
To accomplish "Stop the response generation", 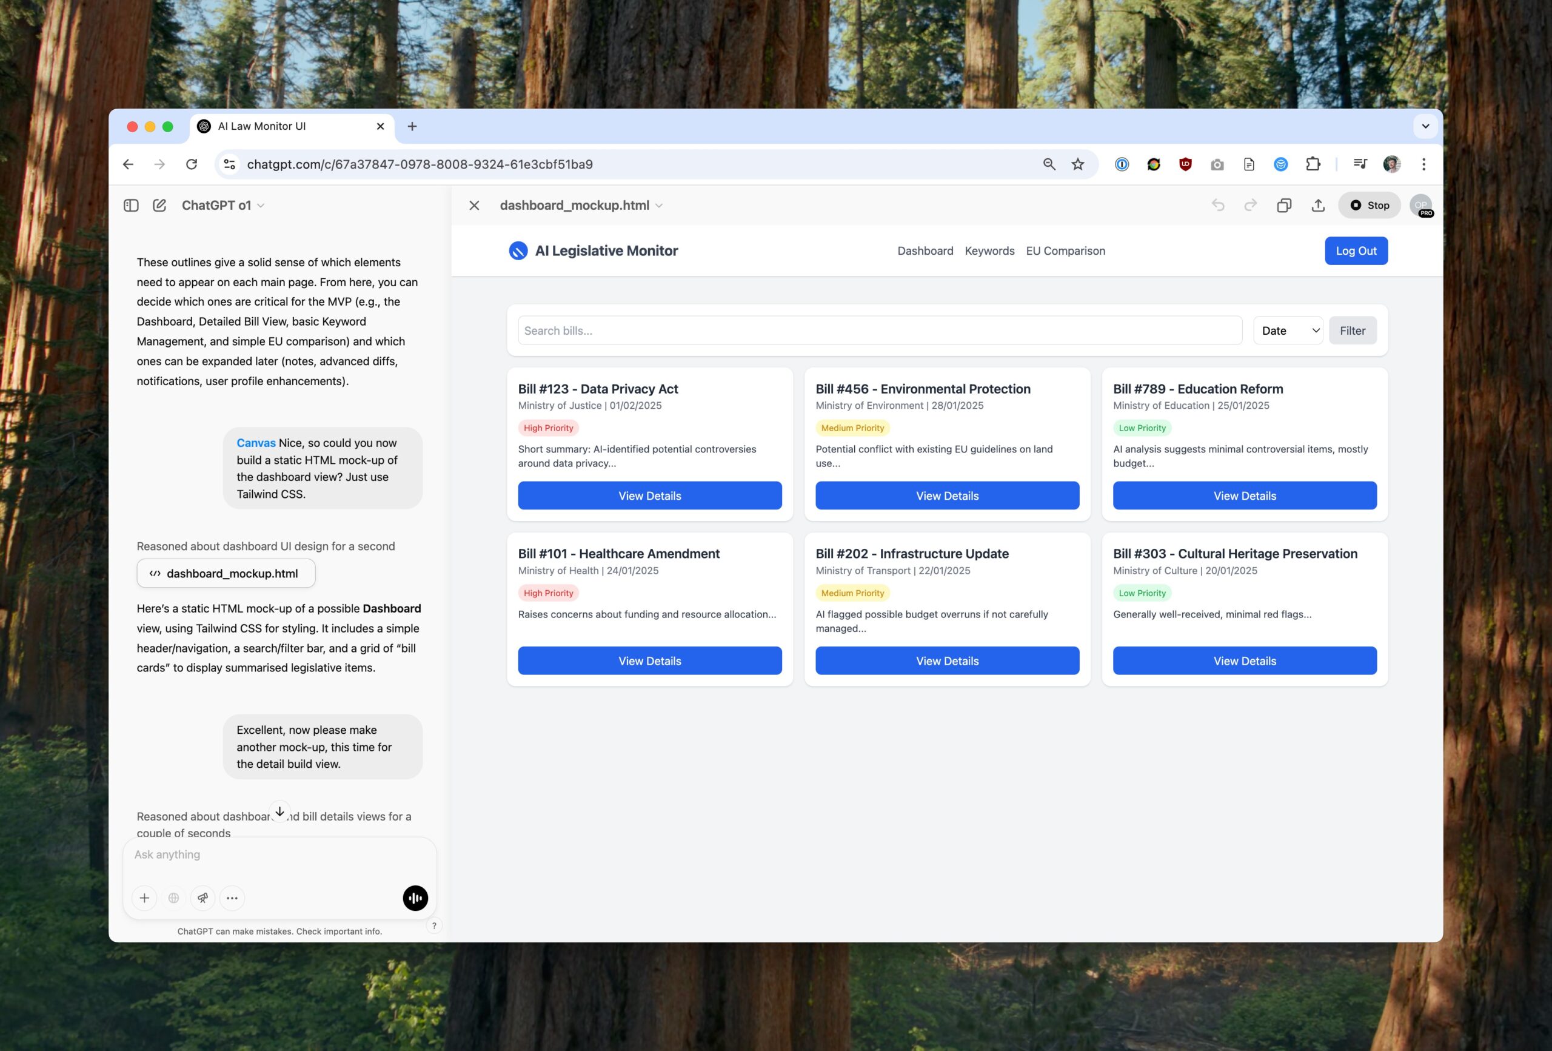I will pyautogui.click(x=1369, y=205).
